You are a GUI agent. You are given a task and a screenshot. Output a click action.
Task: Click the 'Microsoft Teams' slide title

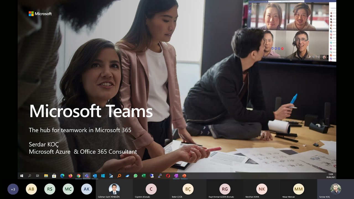[91, 111]
